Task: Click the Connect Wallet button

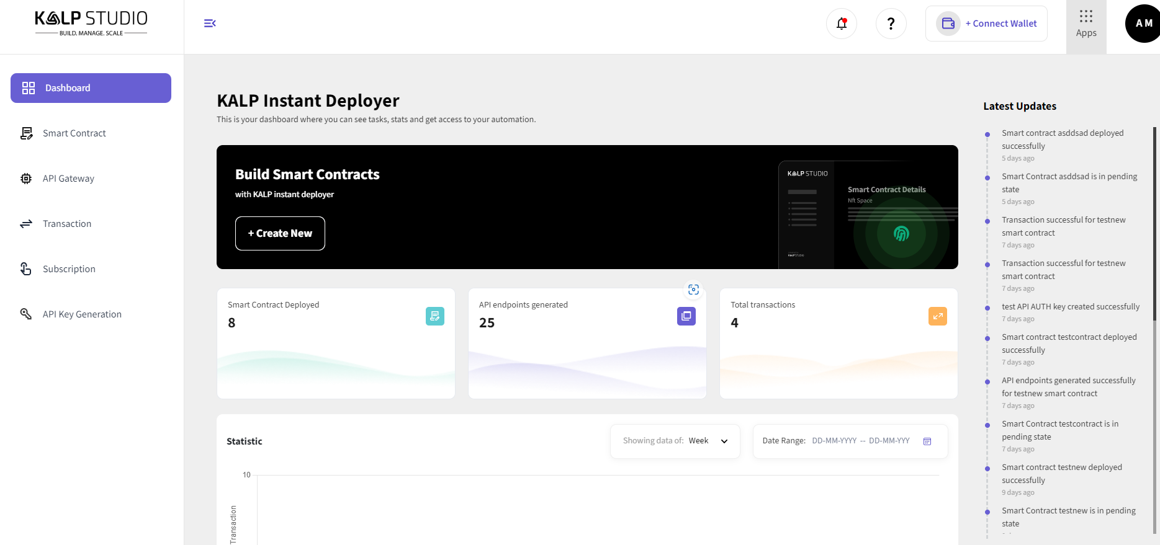Action: pos(986,24)
